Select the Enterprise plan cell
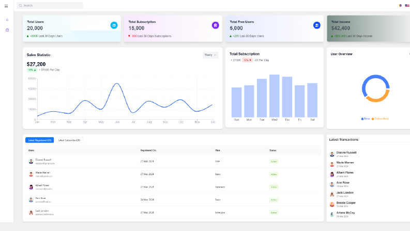Screen dimensions: 410x231 tap(220, 213)
